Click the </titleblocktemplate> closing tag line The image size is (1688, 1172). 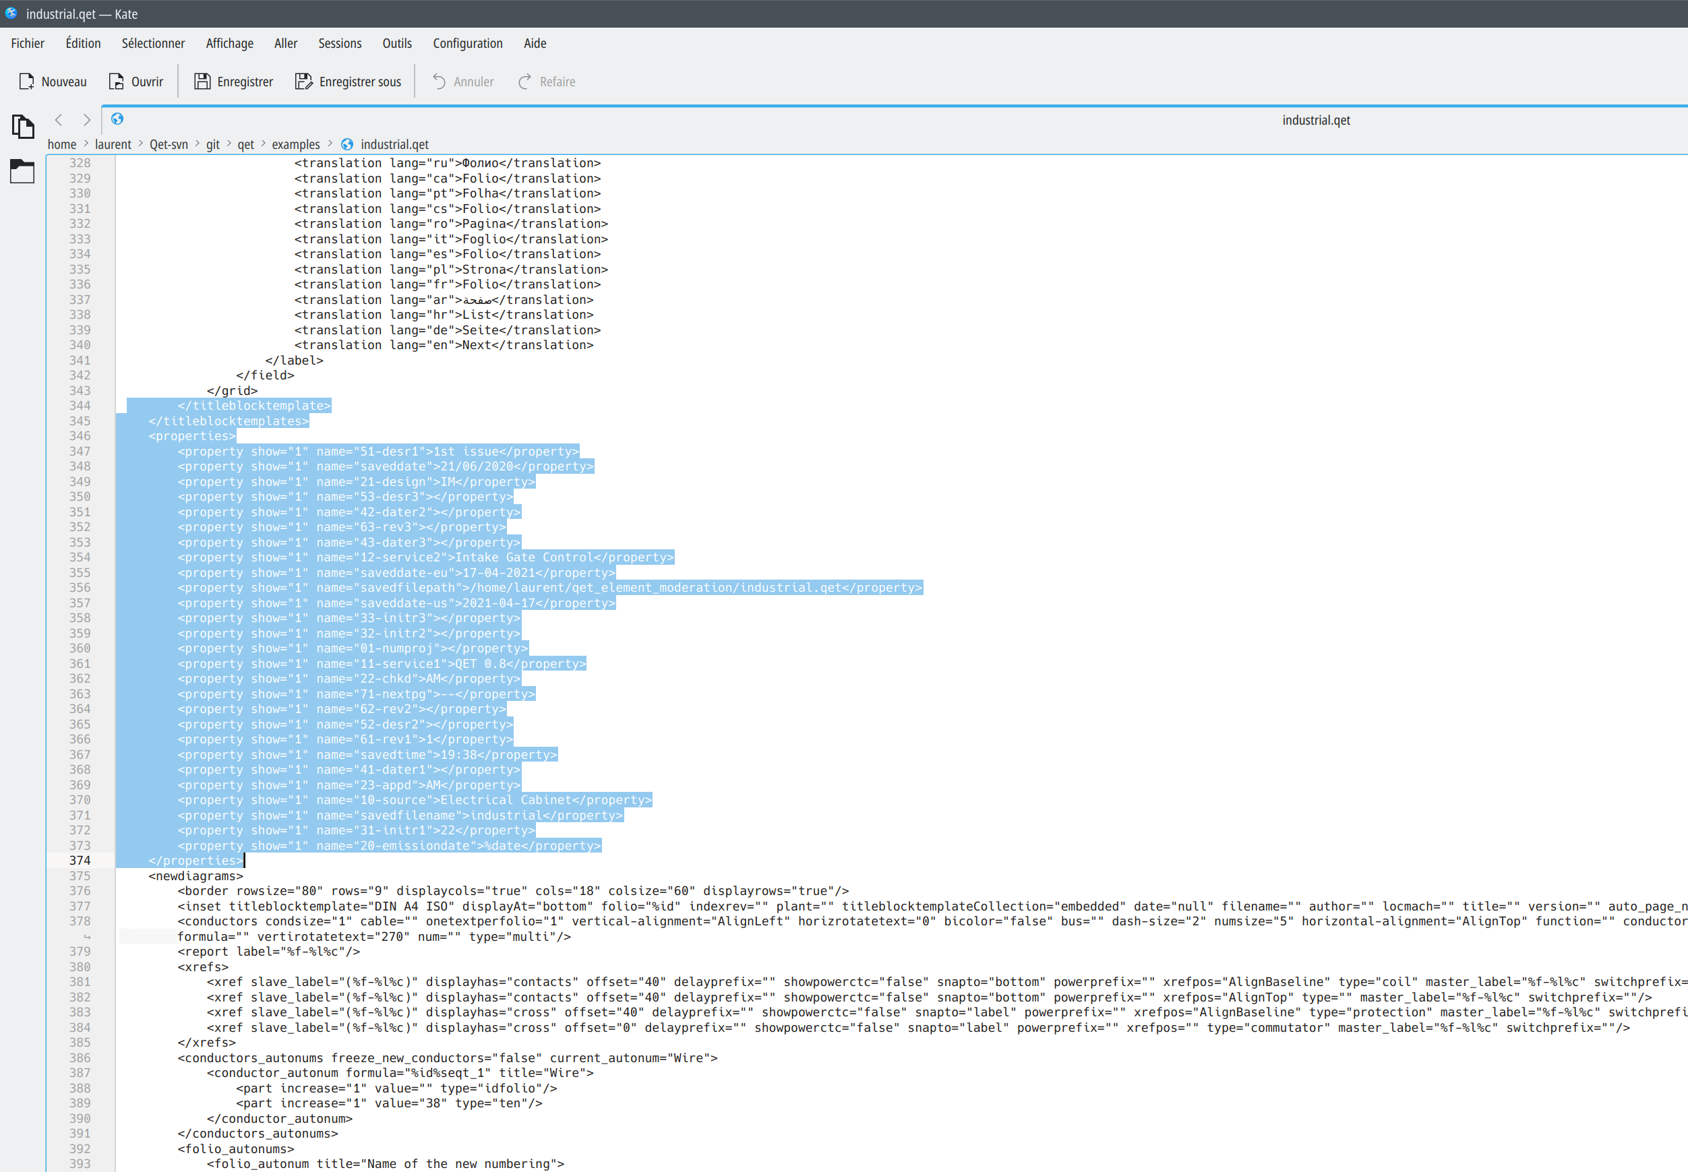click(254, 406)
